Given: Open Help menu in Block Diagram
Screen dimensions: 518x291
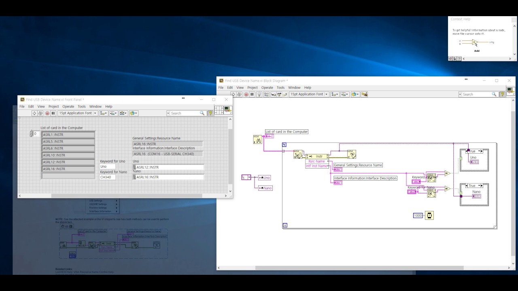Looking at the screenshot, I should [x=308, y=88].
